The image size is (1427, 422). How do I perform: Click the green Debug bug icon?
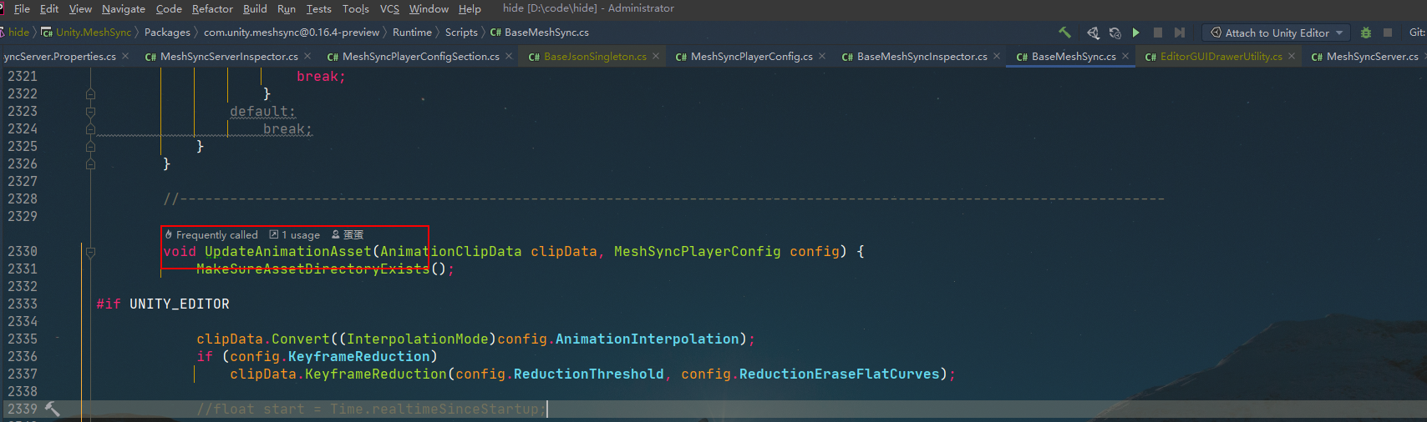(x=1366, y=33)
